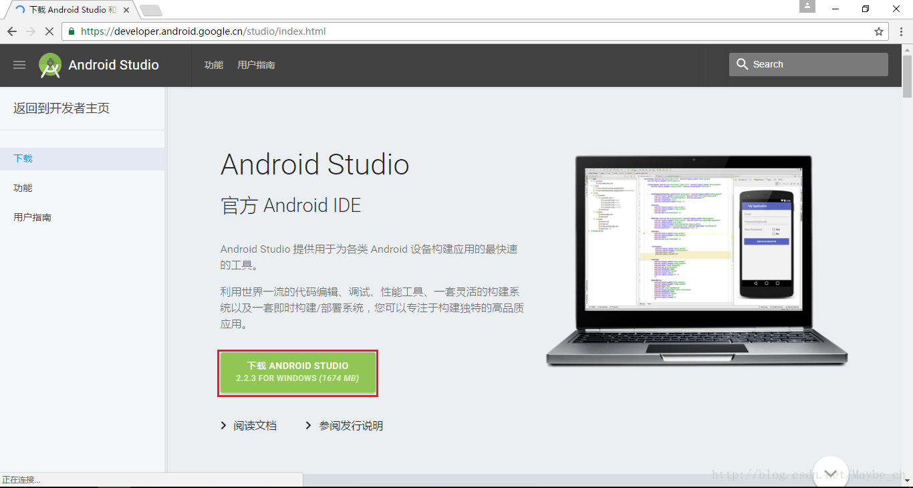913x488 pixels.
Task: Bookmark page with the star icon
Action: pos(879,31)
